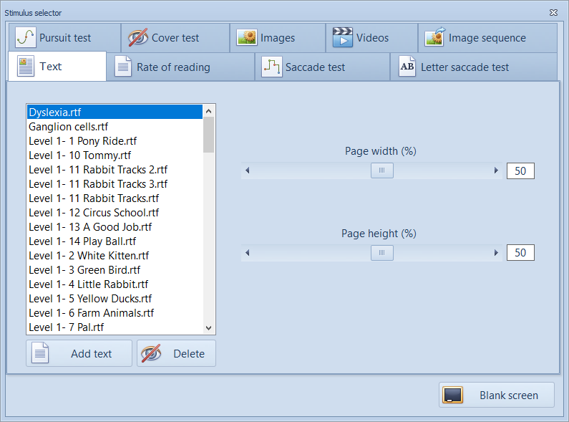
Task: Click the Saccade test path icon
Action: pos(271,67)
